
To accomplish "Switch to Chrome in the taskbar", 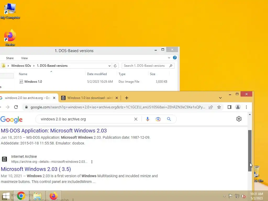I will click(x=21, y=196).
